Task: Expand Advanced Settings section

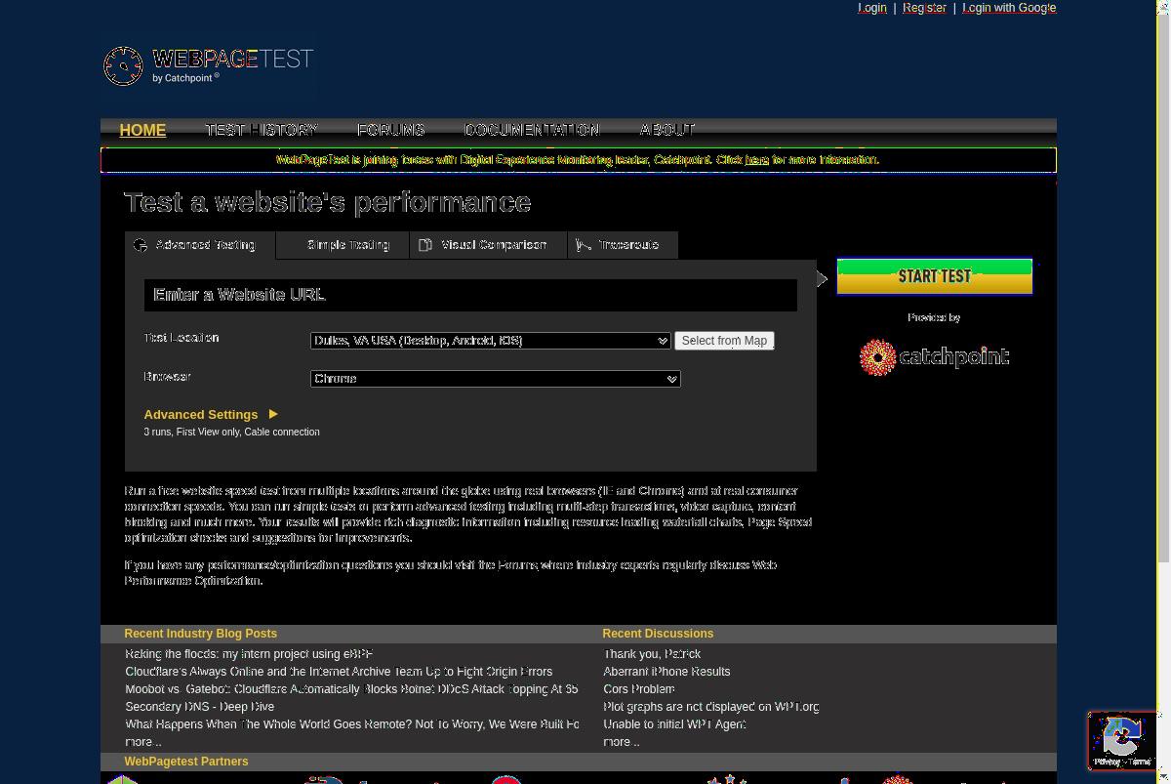Action: click(x=211, y=414)
